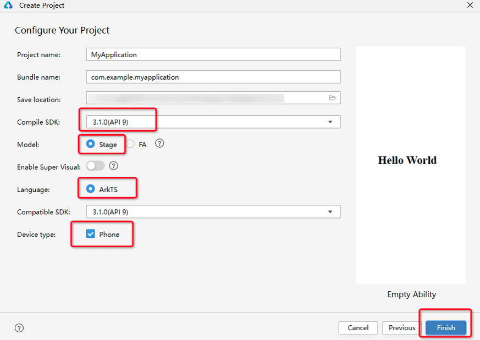The image size is (480, 340).
Task: Uncheck the Phone device type checkbox
Action: click(90, 234)
